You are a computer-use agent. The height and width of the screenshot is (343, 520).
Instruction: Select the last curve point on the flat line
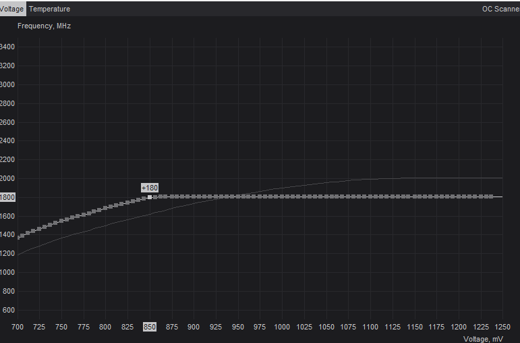point(491,196)
